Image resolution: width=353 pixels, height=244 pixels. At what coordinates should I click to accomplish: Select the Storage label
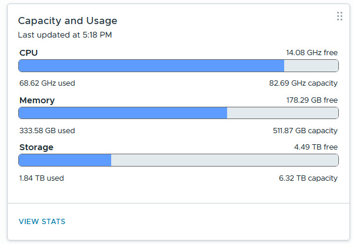36,147
